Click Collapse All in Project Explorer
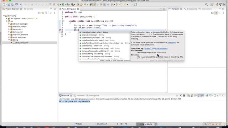 pyautogui.click(x=39, y=13)
